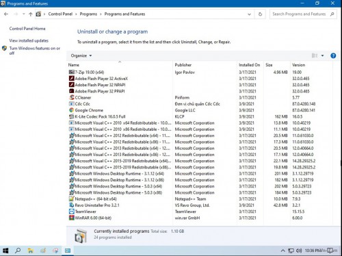Click the Visual C++ 2015-2019 (x64) icon
The width and height of the screenshot is (342, 256).
coord(72,161)
